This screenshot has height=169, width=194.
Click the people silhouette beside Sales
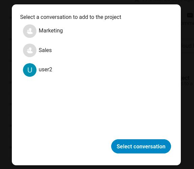tap(30, 50)
